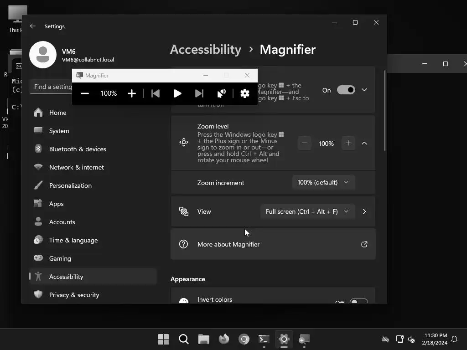
Task: Go back using the Settings back arrow
Action: click(x=33, y=26)
